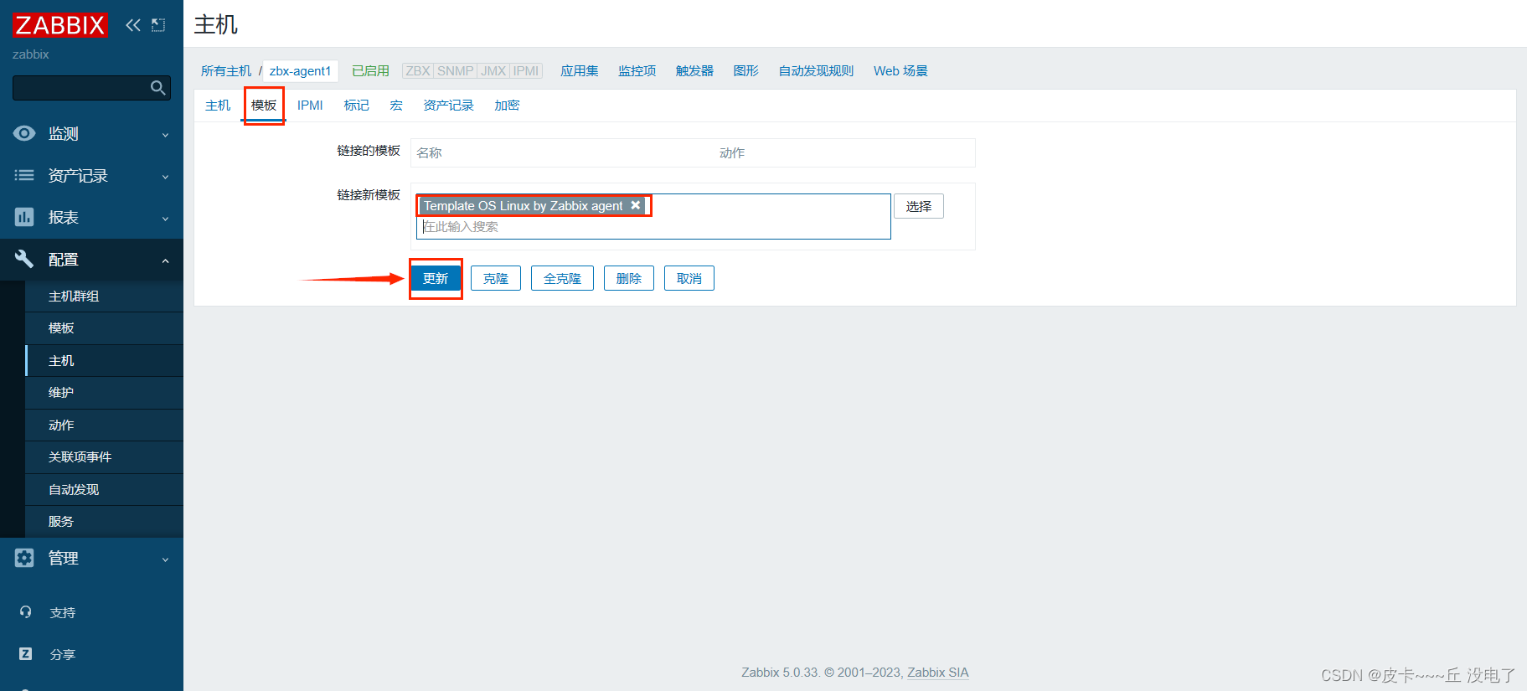
Task: Switch to the 标记 tab
Action: [357, 105]
